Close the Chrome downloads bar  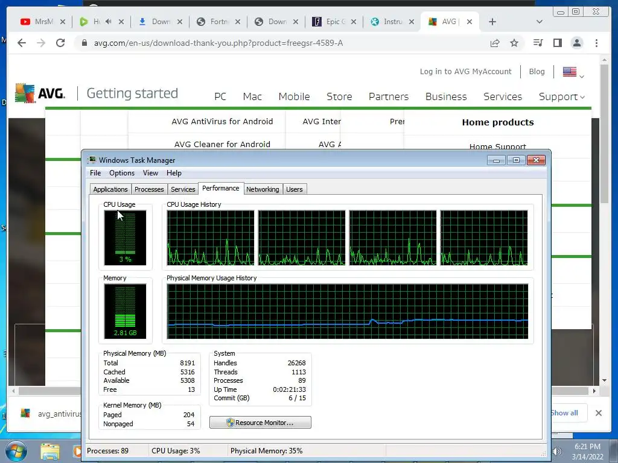598,413
